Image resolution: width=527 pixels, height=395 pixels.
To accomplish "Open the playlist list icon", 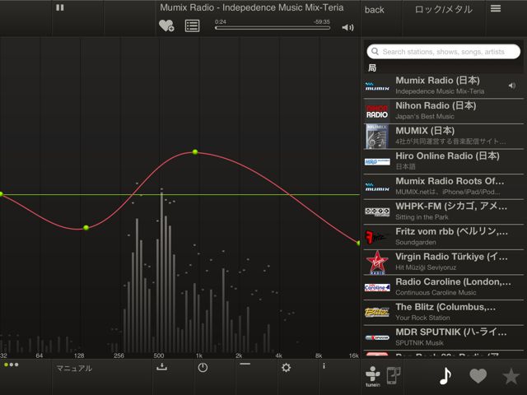I will click(x=192, y=26).
